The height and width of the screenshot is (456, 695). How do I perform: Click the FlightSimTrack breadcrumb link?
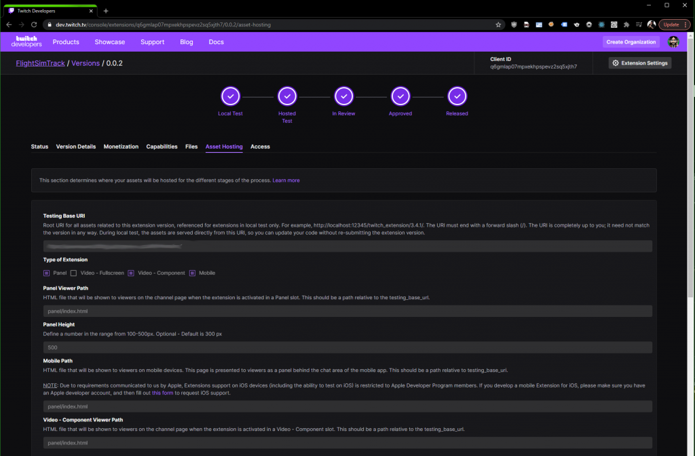tap(40, 63)
